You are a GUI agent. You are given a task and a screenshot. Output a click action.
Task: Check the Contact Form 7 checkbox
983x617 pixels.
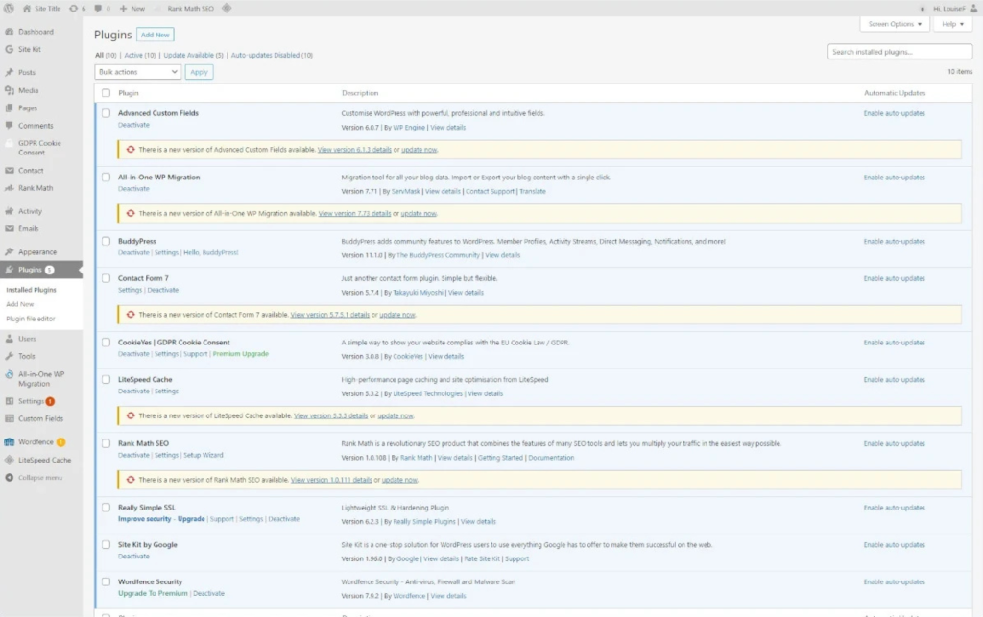pos(106,278)
